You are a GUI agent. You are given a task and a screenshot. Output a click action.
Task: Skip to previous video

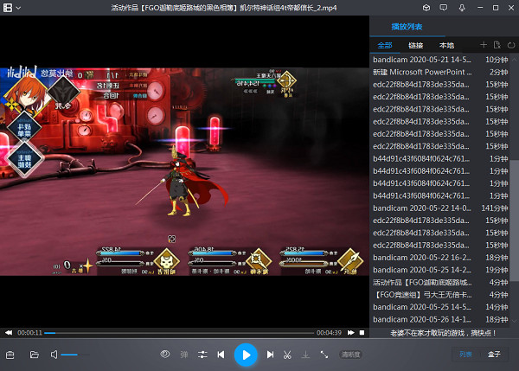pos(221,355)
